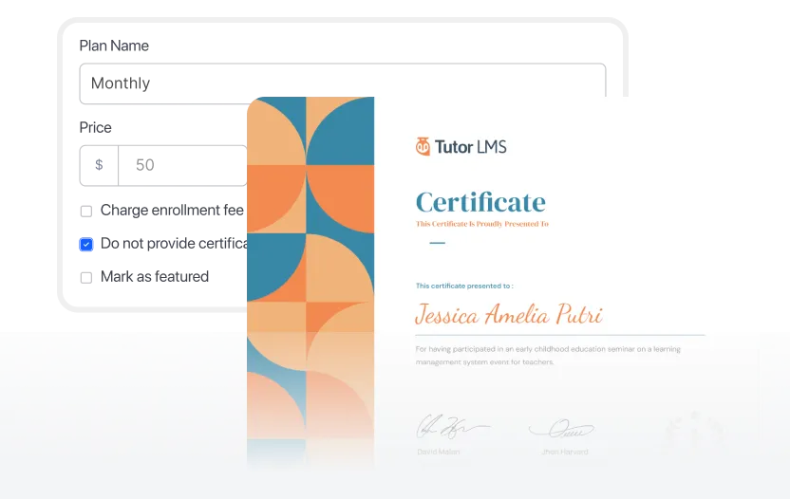Screen dimensions: 790x499
Task: Uncheck the Do not provide certificate checkbox
Action: click(86, 244)
